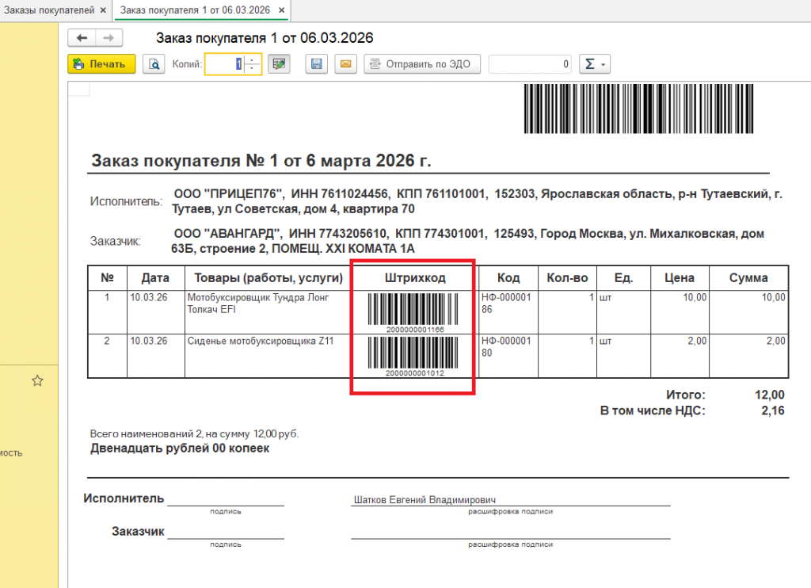Image resolution: width=811 pixels, height=588 pixels.
Task: Save the document with the floppy disk icon
Action: (317, 64)
